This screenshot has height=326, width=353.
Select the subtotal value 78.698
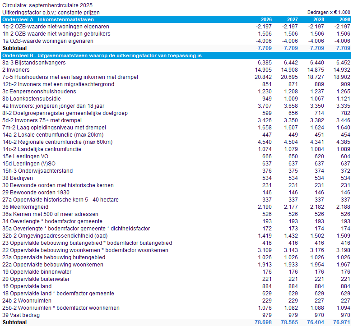(263, 322)
